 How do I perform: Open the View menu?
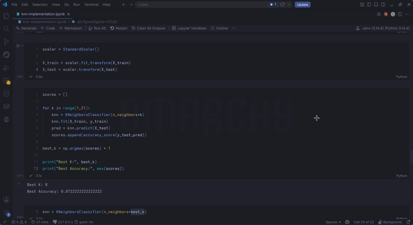[56, 4]
